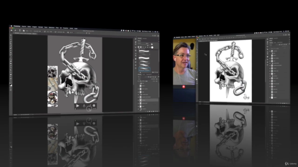Choose the topmost brush stroke preset

click(144, 51)
